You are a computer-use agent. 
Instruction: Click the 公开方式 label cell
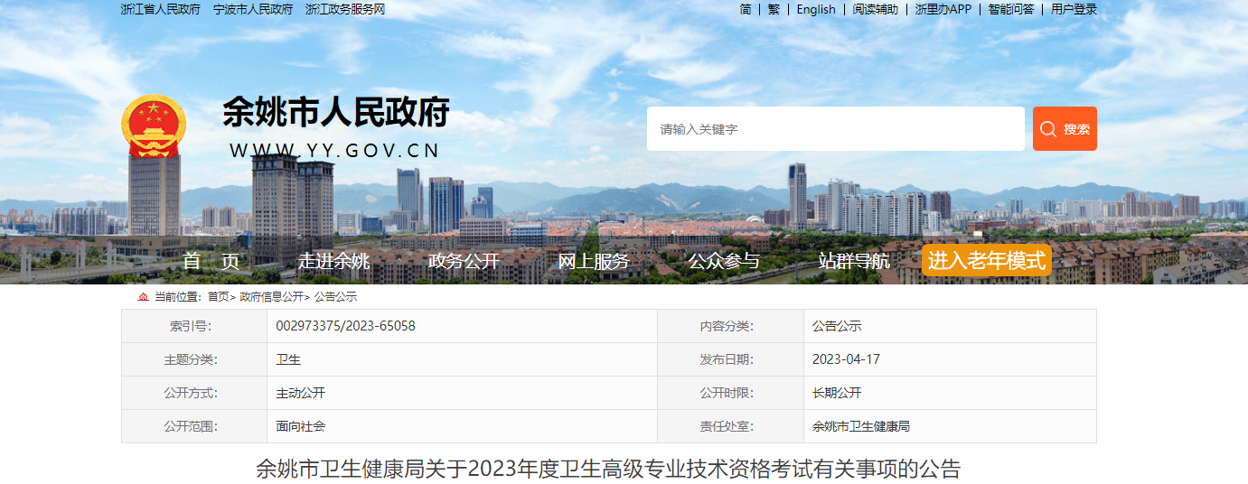click(194, 393)
